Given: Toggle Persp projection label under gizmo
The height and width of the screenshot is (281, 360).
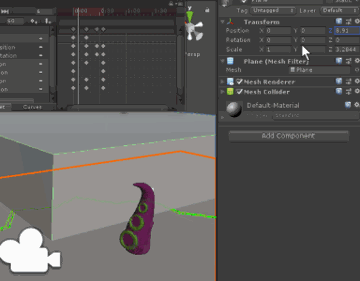Looking at the screenshot, I should 192,54.
